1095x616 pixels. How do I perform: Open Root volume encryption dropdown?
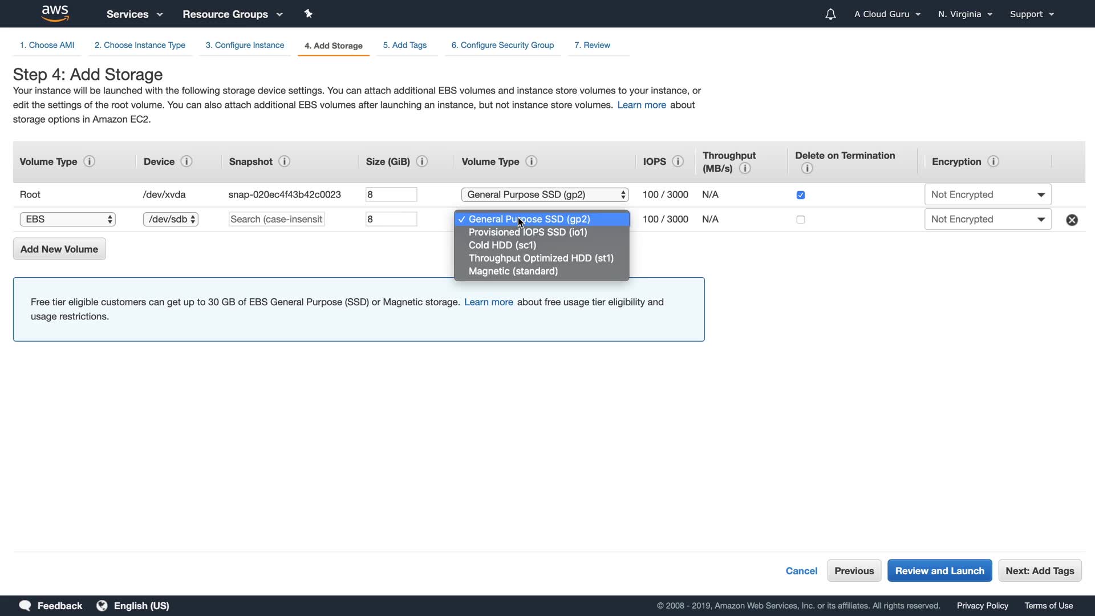(x=987, y=194)
